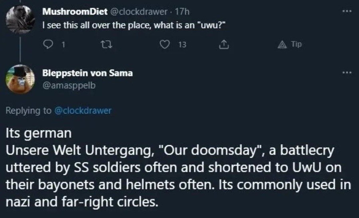Follow the blue @clockdrawer reply mention

point(83,111)
